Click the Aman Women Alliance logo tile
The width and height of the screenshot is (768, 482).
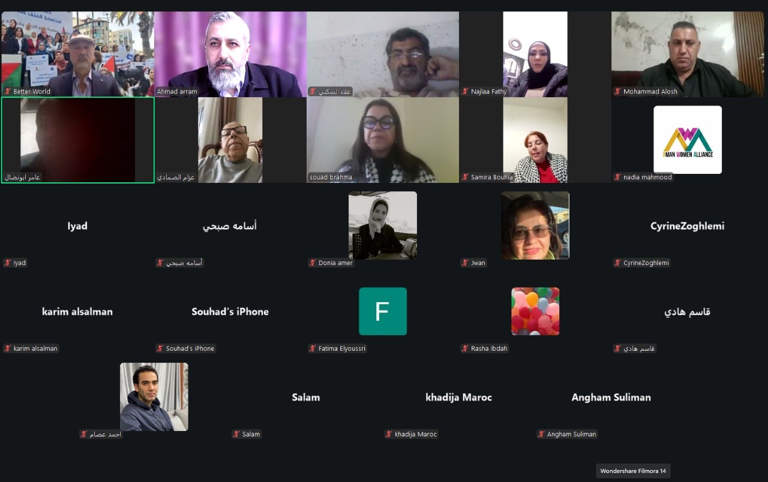[688, 140]
